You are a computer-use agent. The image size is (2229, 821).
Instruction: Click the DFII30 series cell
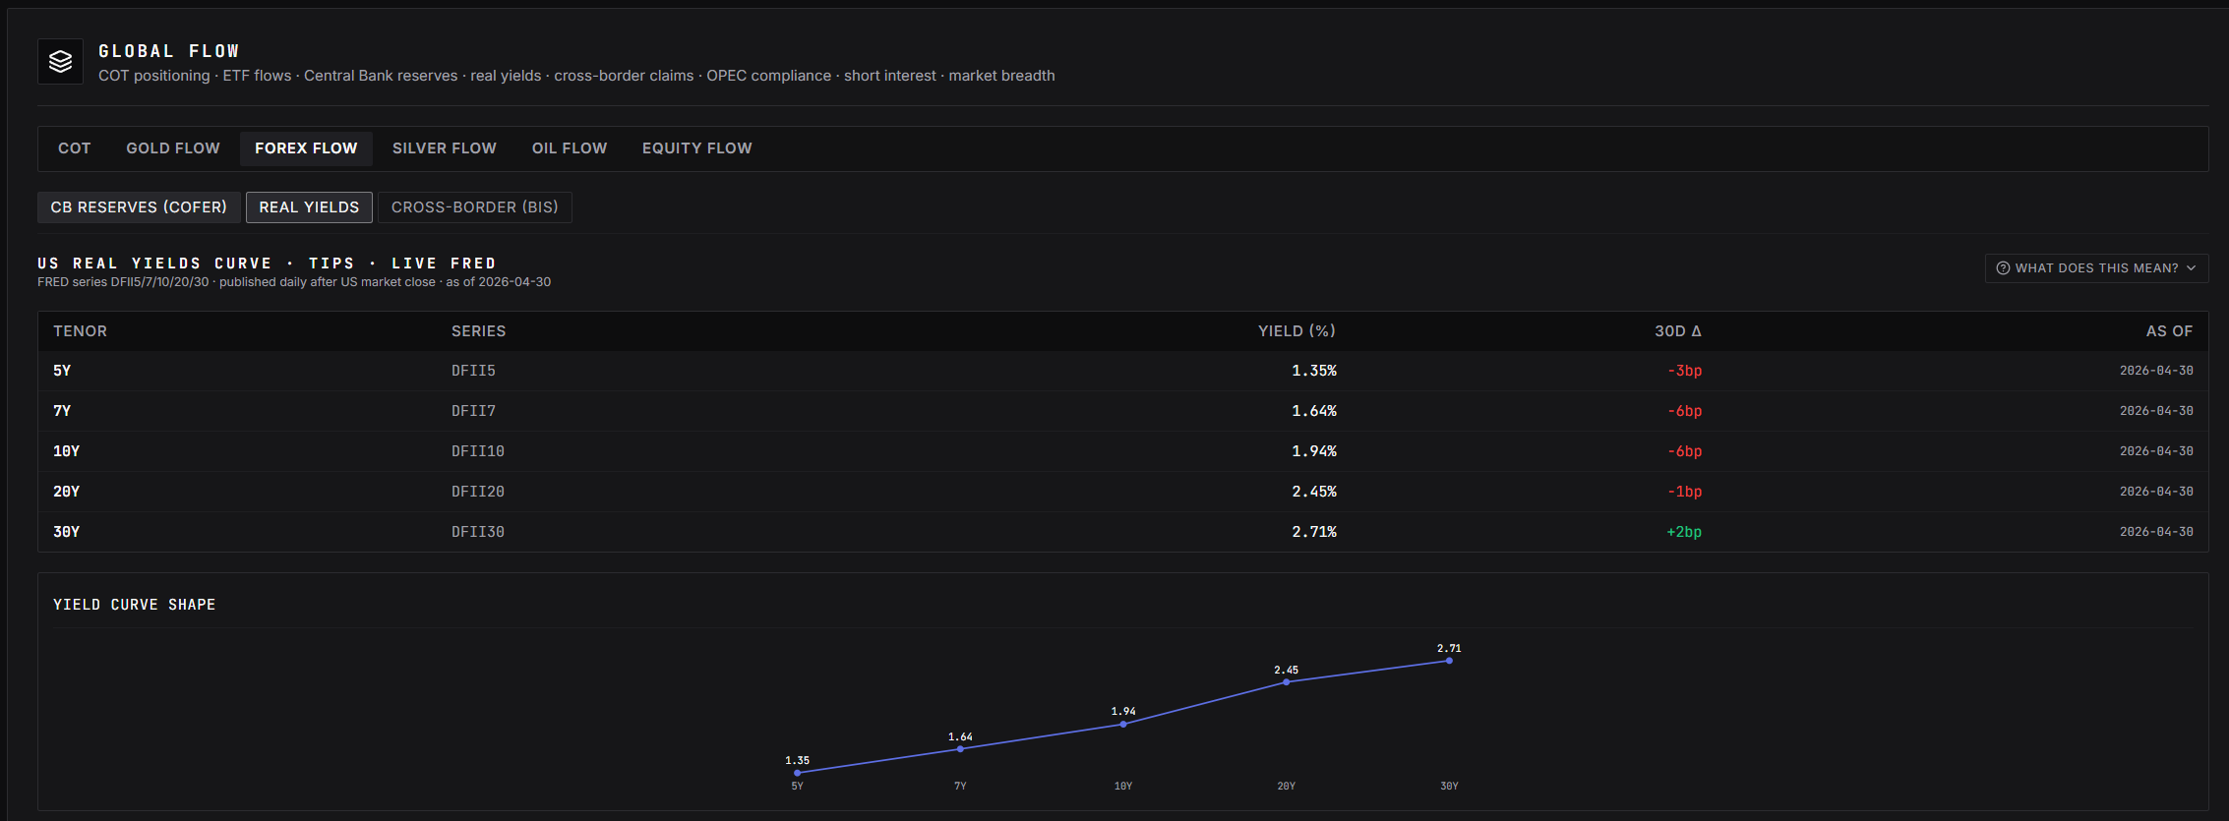coord(478,532)
